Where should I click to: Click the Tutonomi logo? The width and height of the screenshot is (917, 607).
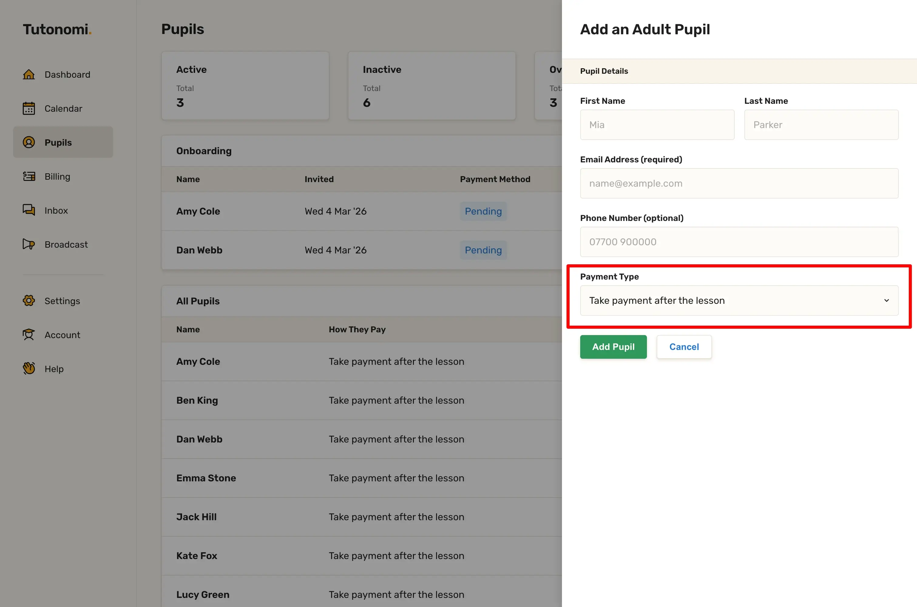click(x=57, y=29)
